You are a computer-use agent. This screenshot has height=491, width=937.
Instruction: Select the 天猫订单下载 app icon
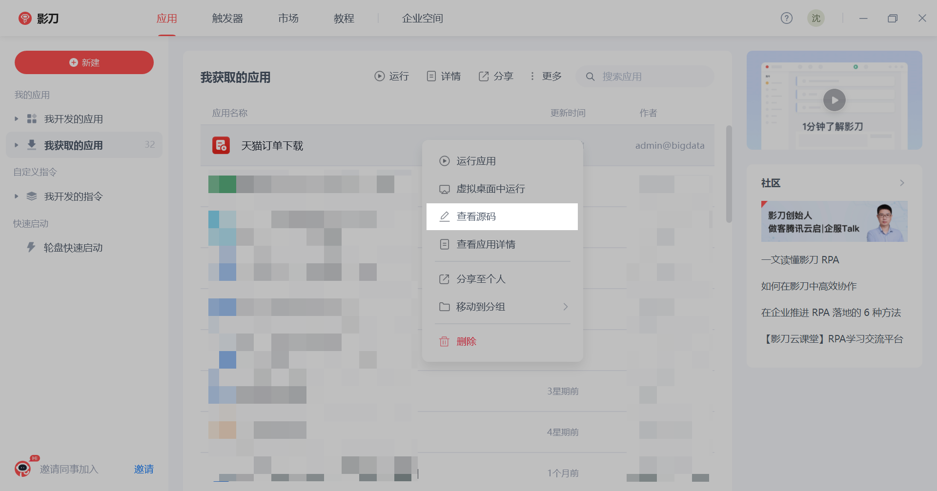tap(221, 145)
